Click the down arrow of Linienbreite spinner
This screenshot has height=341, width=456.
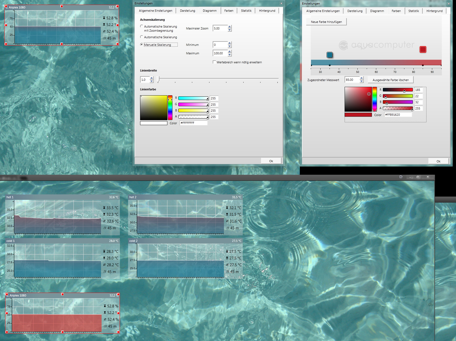(x=152, y=81)
